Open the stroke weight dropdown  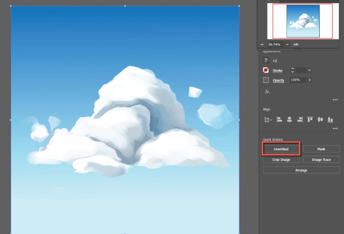pyautogui.click(x=309, y=70)
